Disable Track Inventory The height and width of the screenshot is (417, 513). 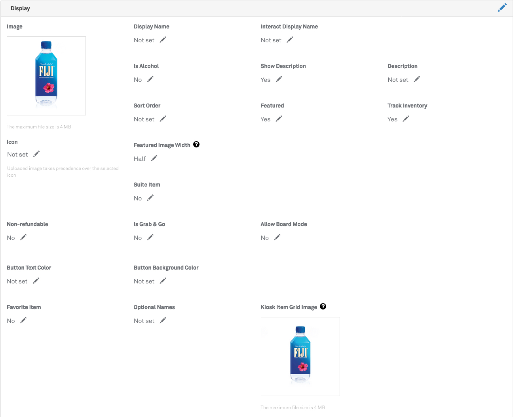point(405,119)
